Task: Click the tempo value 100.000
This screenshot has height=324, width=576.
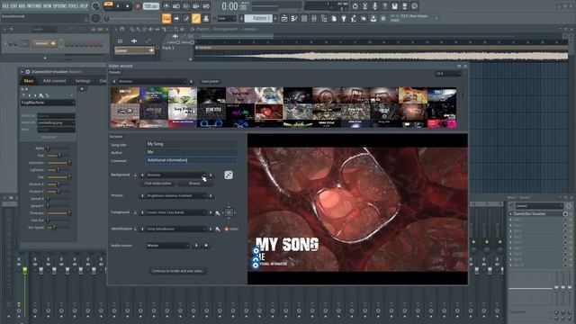Action: [x=150, y=6]
